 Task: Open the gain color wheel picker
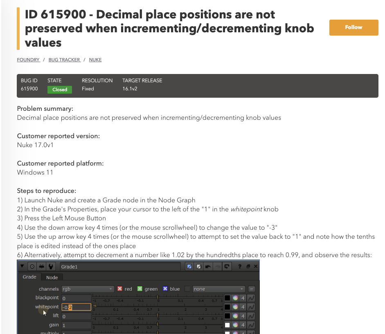click(x=235, y=325)
